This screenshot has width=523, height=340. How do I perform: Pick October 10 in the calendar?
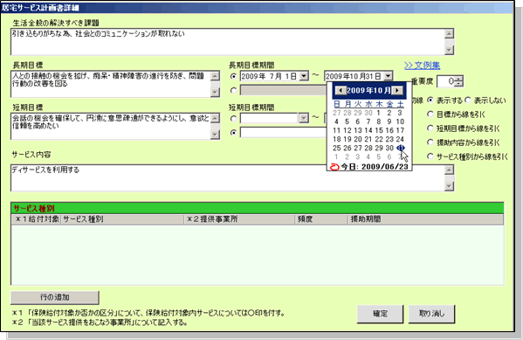pos(400,121)
